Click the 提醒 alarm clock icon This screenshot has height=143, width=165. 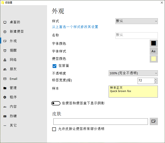pos(5,50)
